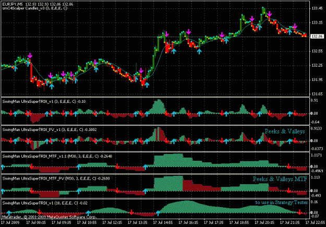Click the -0.6373 scale value
This screenshot has width=326, height=227.
click(316, 149)
